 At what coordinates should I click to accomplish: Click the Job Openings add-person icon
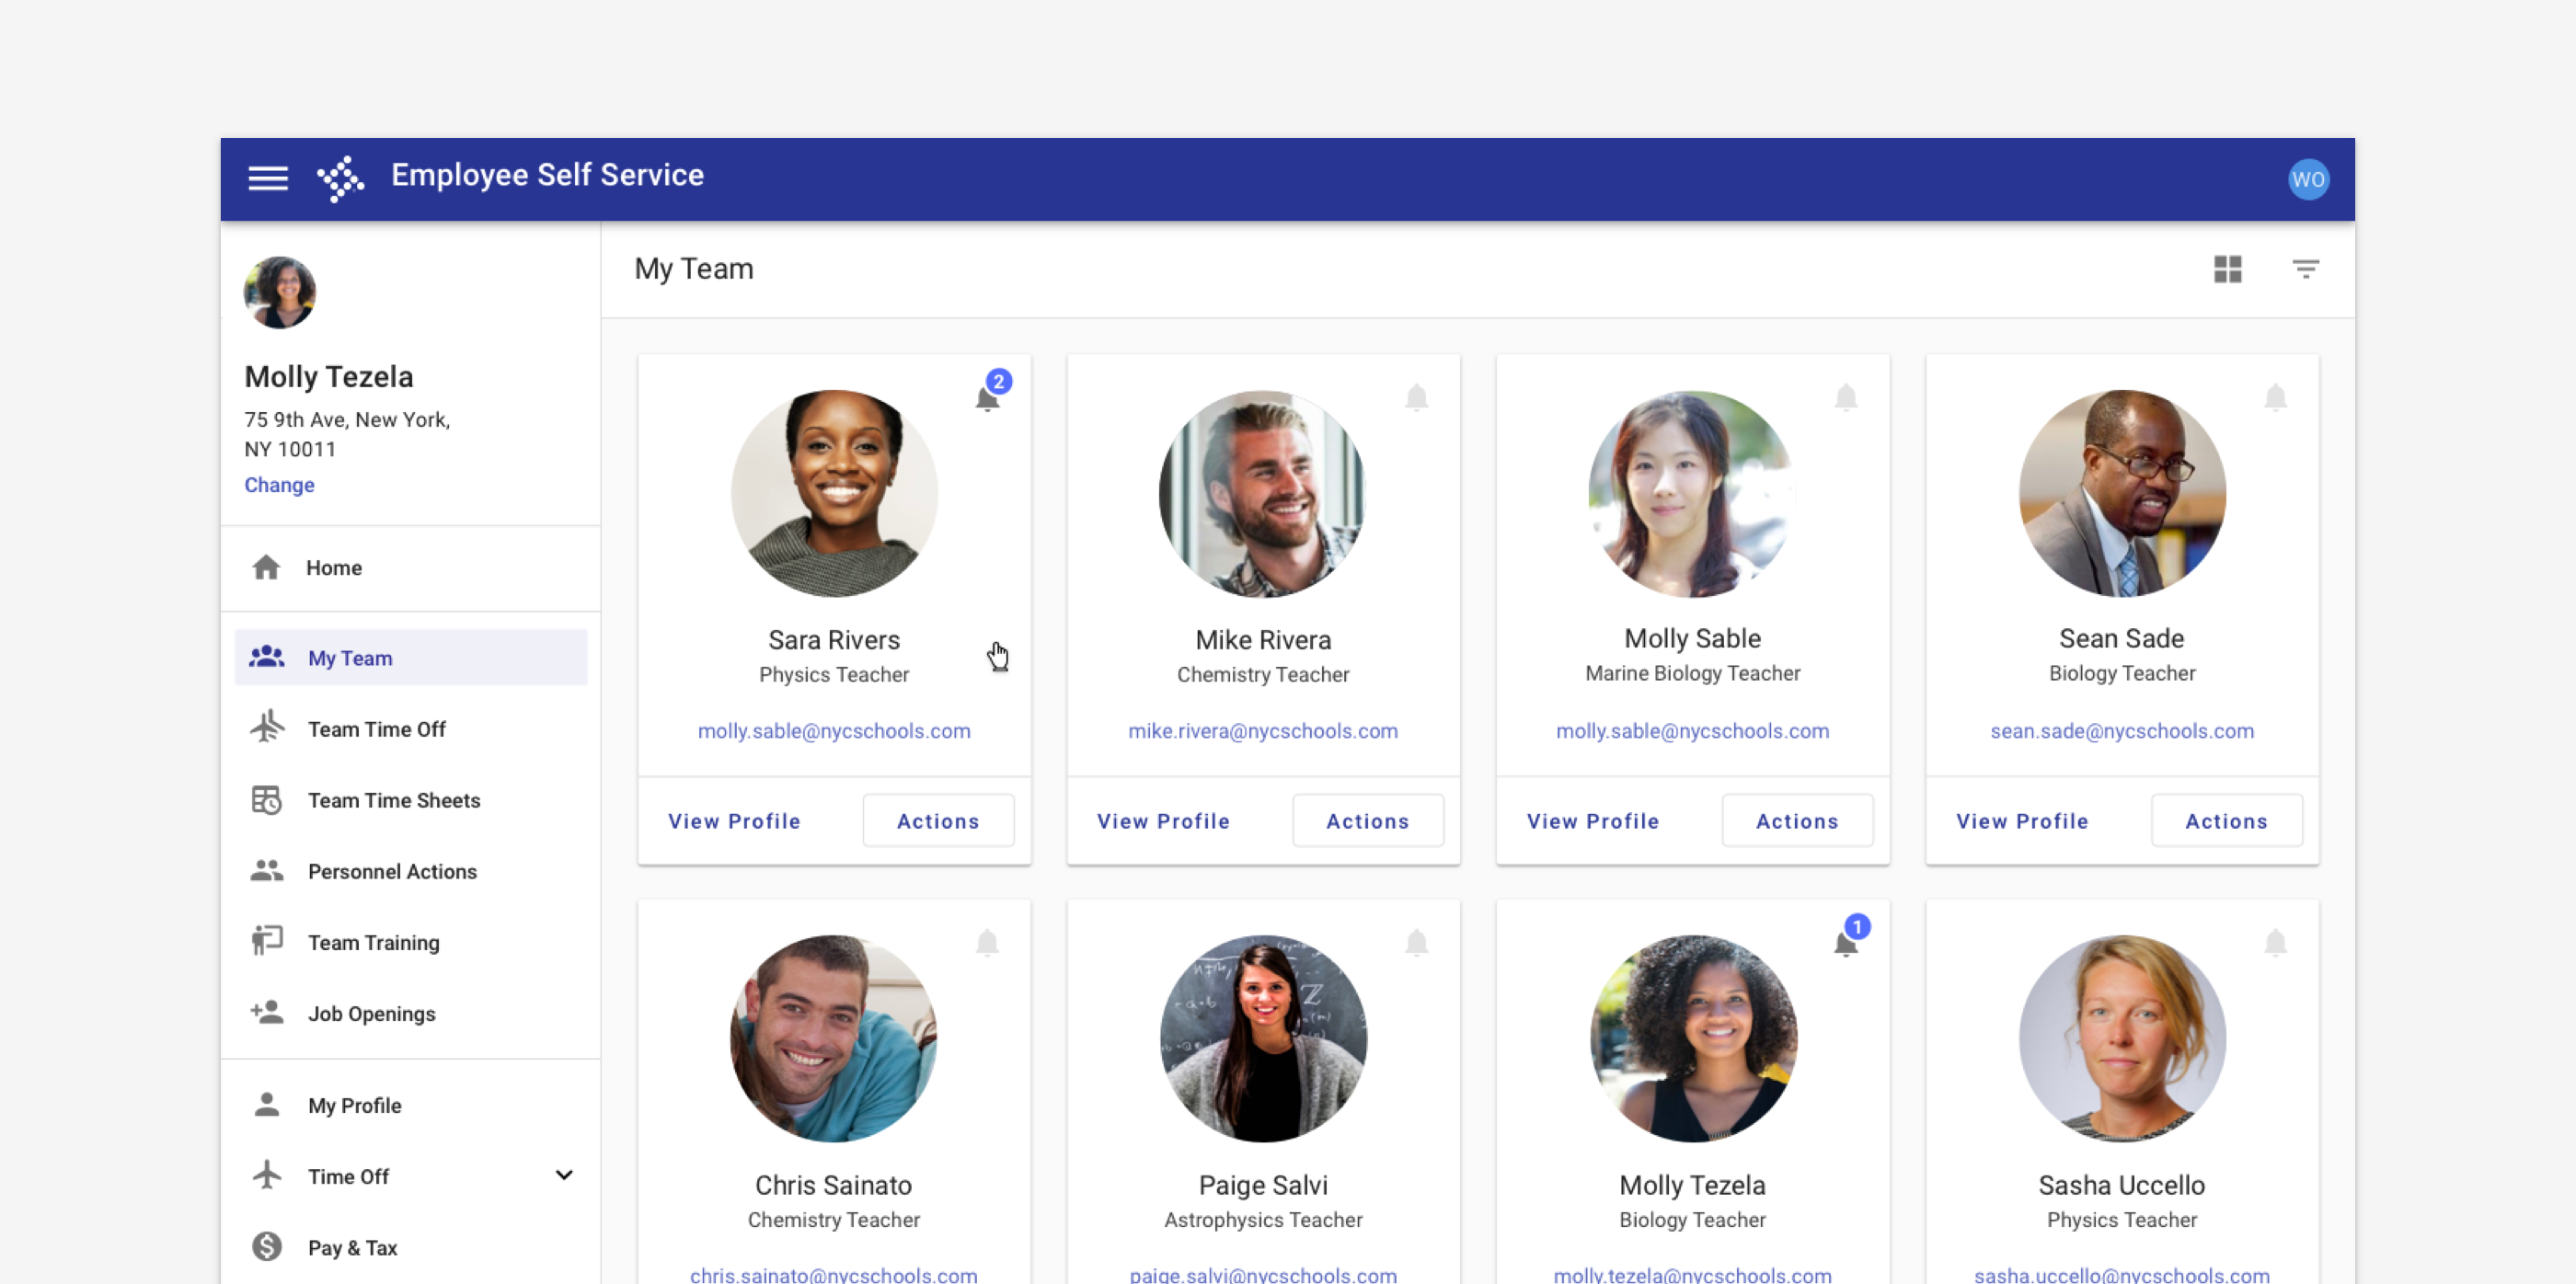267,1012
